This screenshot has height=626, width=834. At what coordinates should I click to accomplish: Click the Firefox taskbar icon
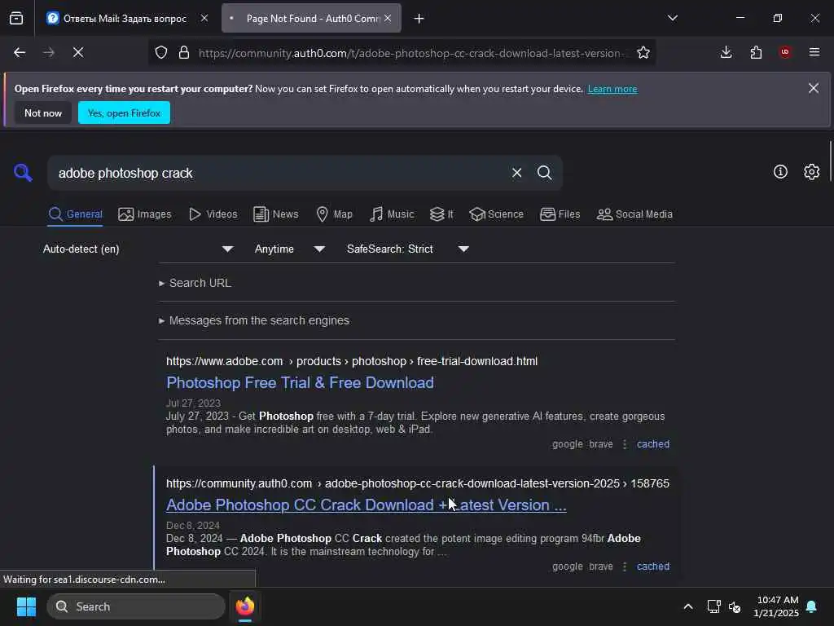tap(245, 606)
